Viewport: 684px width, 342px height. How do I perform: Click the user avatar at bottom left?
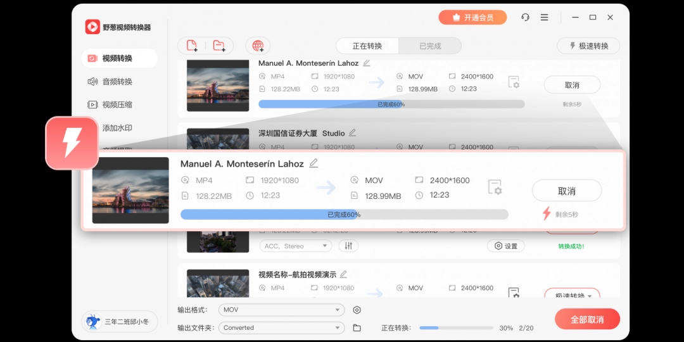pos(92,322)
